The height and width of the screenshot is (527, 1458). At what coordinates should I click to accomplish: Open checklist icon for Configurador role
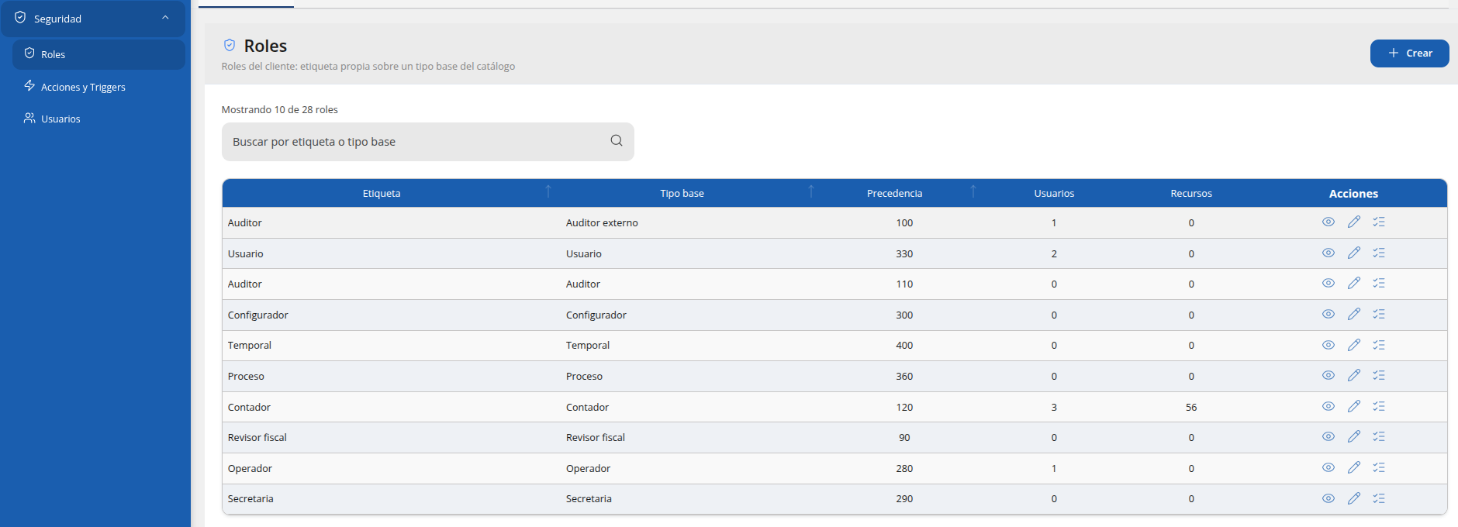coord(1379,315)
